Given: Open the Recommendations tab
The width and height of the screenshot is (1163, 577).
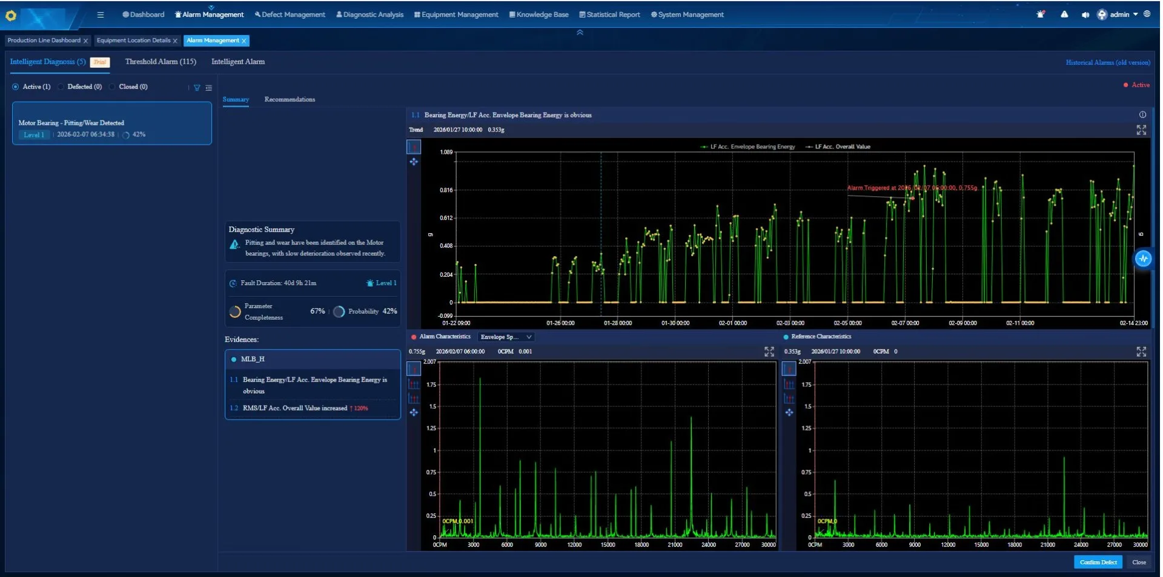Looking at the screenshot, I should click(290, 99).
